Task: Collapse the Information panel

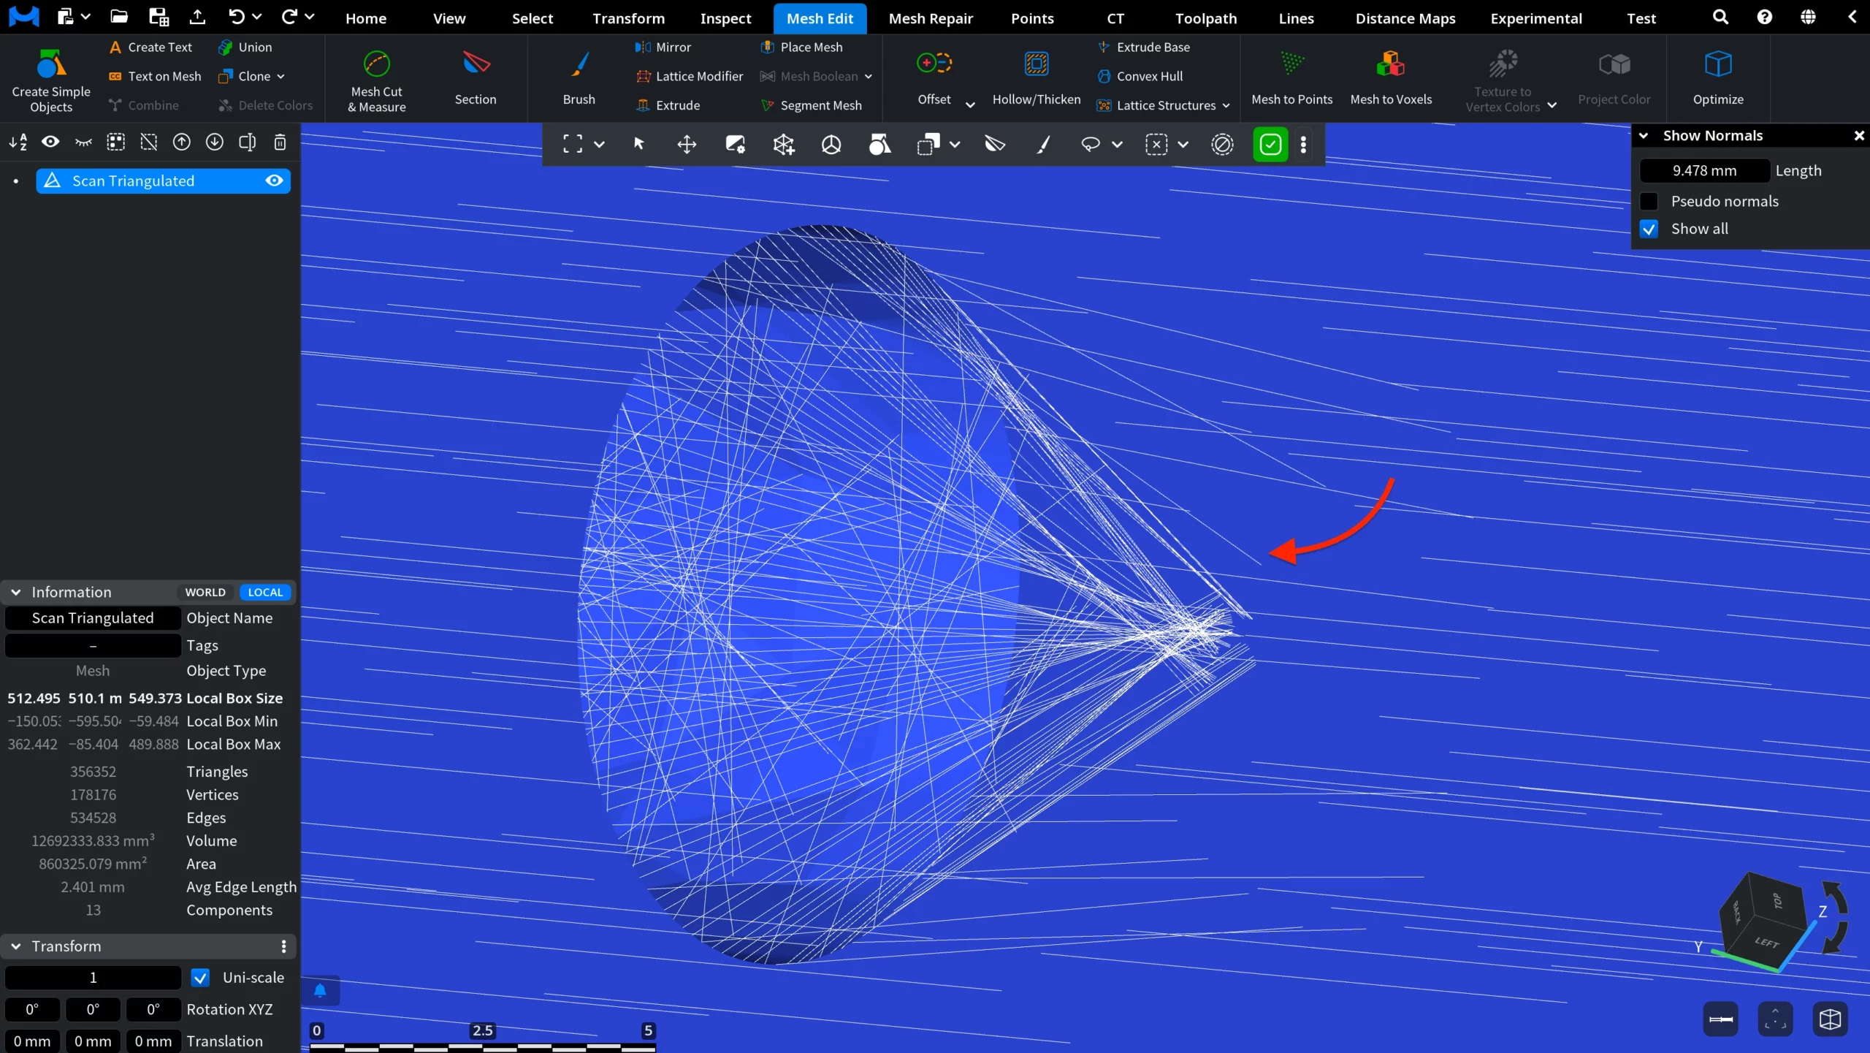Action: pos(16,592)
